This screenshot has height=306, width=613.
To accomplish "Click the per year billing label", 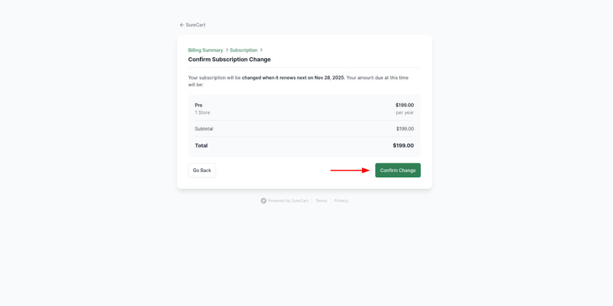I will (x=405, y=113).
